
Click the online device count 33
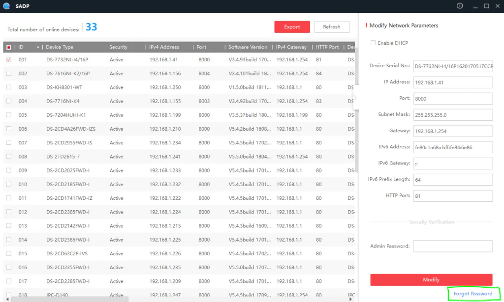91,27
